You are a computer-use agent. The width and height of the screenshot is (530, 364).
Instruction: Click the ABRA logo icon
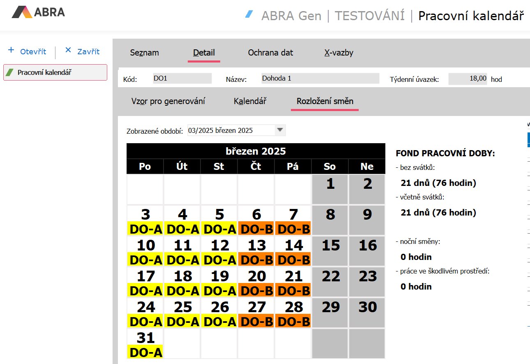click(21, 12)
